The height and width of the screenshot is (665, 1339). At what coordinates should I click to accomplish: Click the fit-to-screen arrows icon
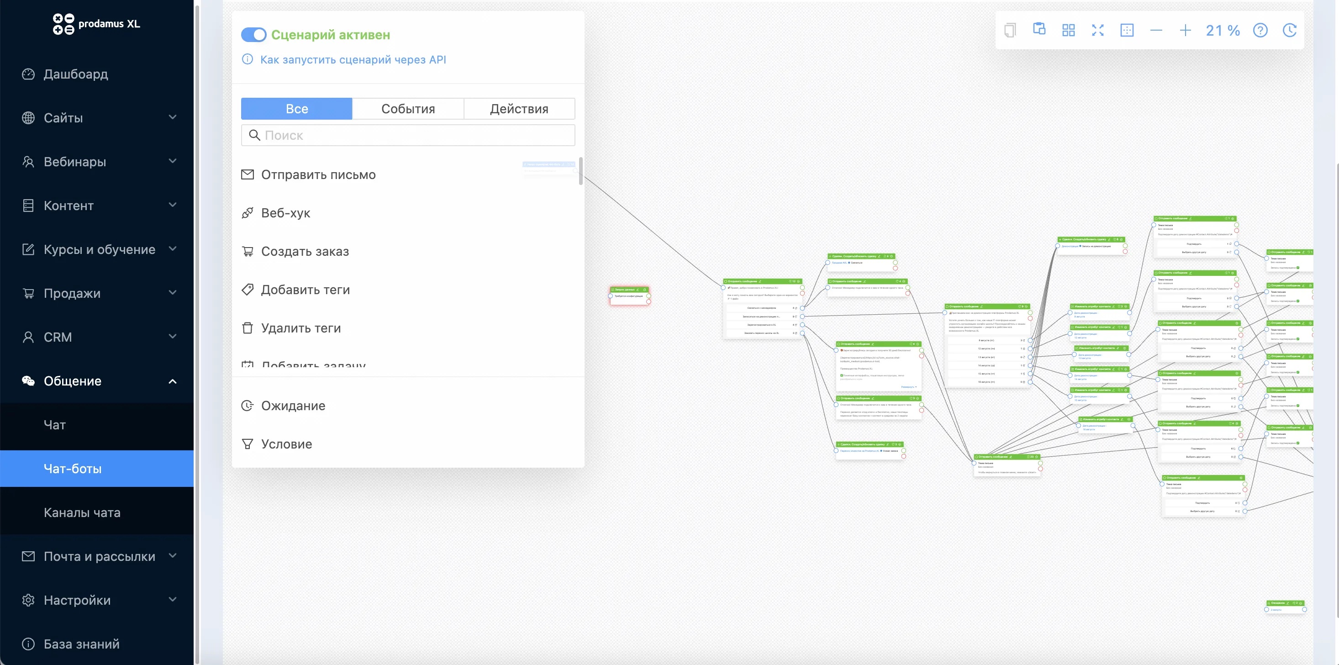pyautogui.click(x=1097, y=30)
